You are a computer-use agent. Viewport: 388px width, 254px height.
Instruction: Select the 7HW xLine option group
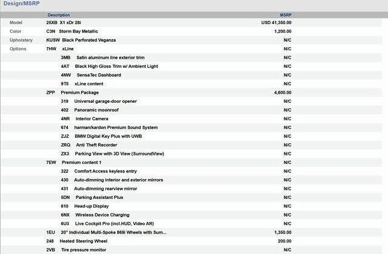point(60,48)
